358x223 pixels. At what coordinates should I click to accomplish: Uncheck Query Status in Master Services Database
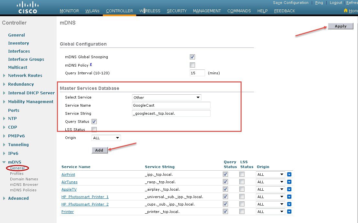point(94,121)
